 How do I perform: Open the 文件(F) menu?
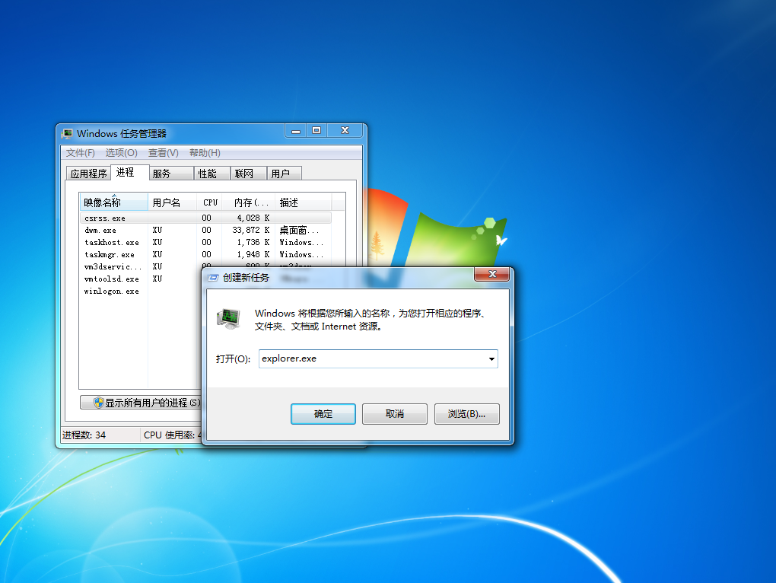tap(81, 153)
